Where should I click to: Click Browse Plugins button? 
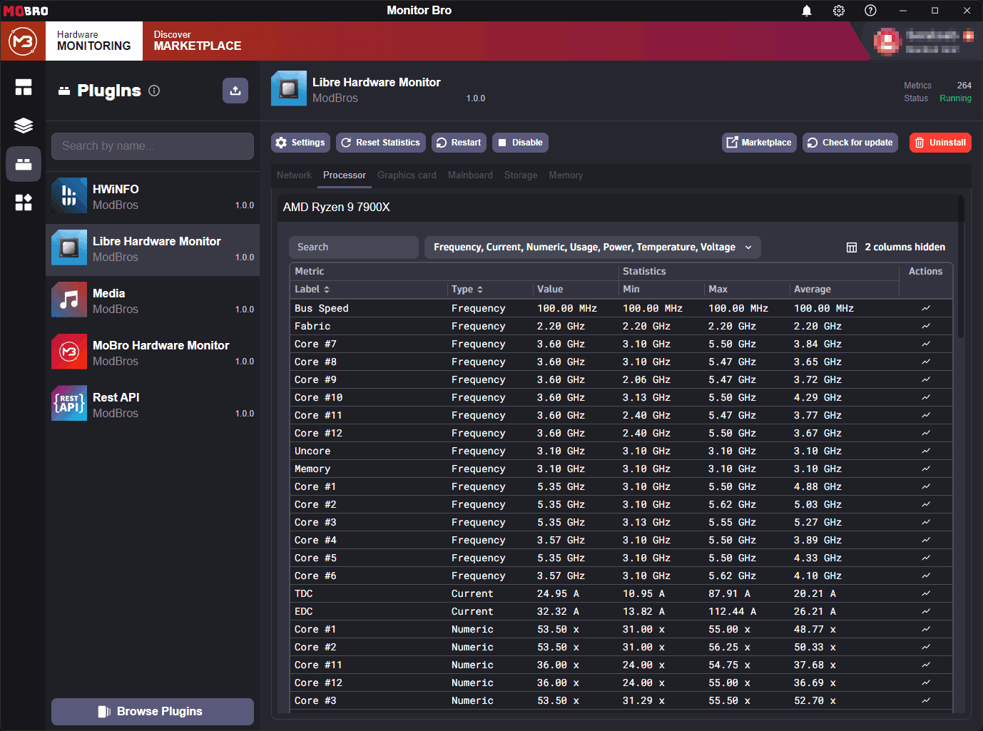pos(153,712)
